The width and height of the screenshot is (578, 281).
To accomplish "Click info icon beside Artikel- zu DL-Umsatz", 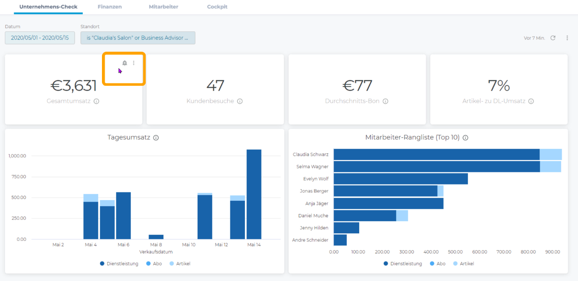I will [531, 101].
